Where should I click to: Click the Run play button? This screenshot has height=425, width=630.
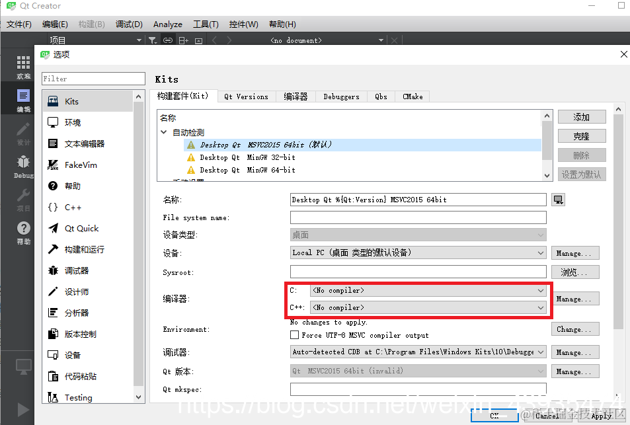click(23, 410)
